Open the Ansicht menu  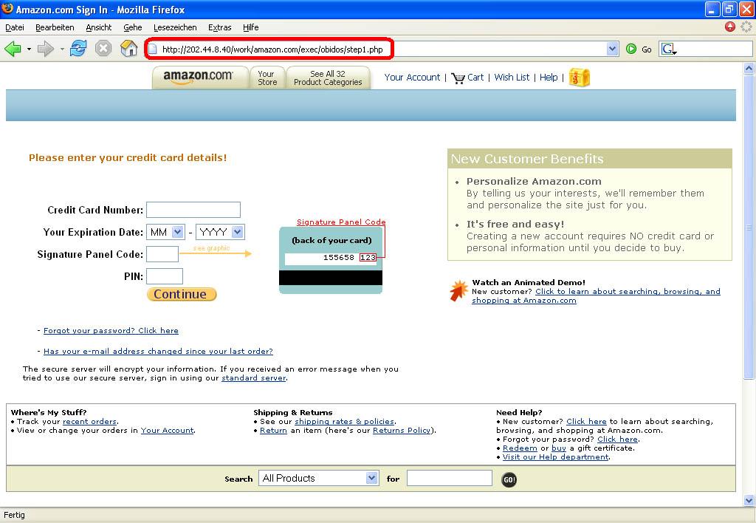click(x=99, y=27)
